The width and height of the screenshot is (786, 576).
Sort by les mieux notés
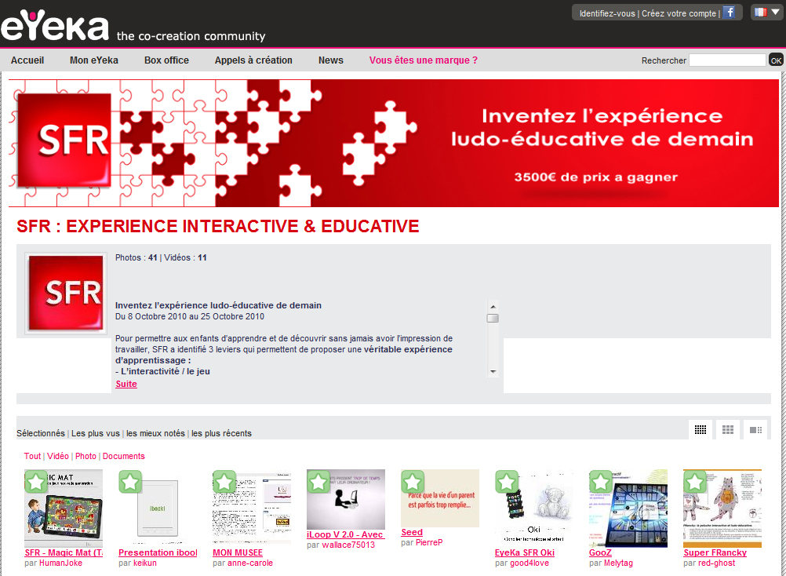click(x=155, y=433)
